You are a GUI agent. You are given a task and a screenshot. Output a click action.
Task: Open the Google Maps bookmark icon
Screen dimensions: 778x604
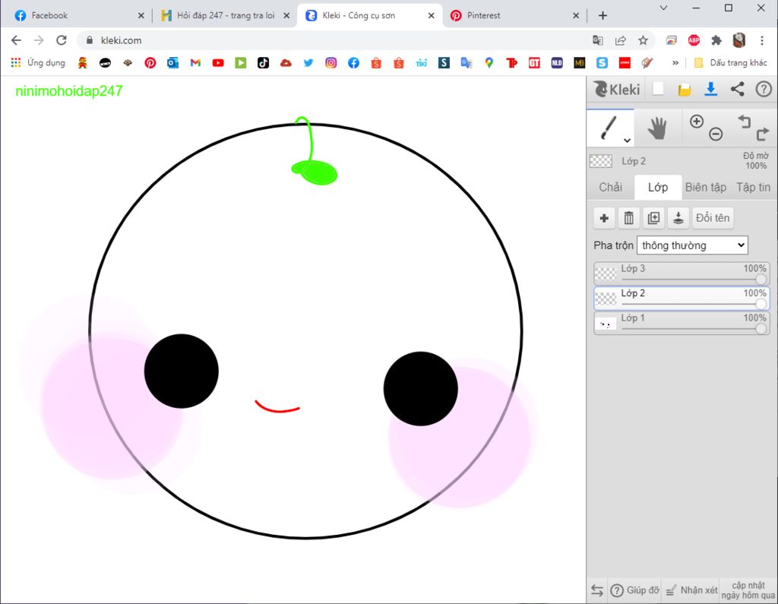pos(489,62)
